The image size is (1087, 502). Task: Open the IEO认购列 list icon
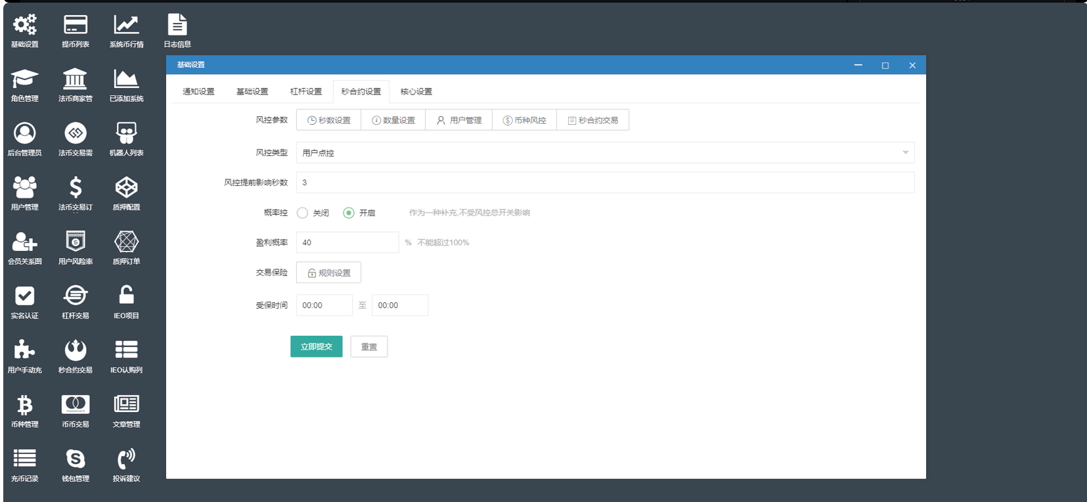[x=126, y=350]
